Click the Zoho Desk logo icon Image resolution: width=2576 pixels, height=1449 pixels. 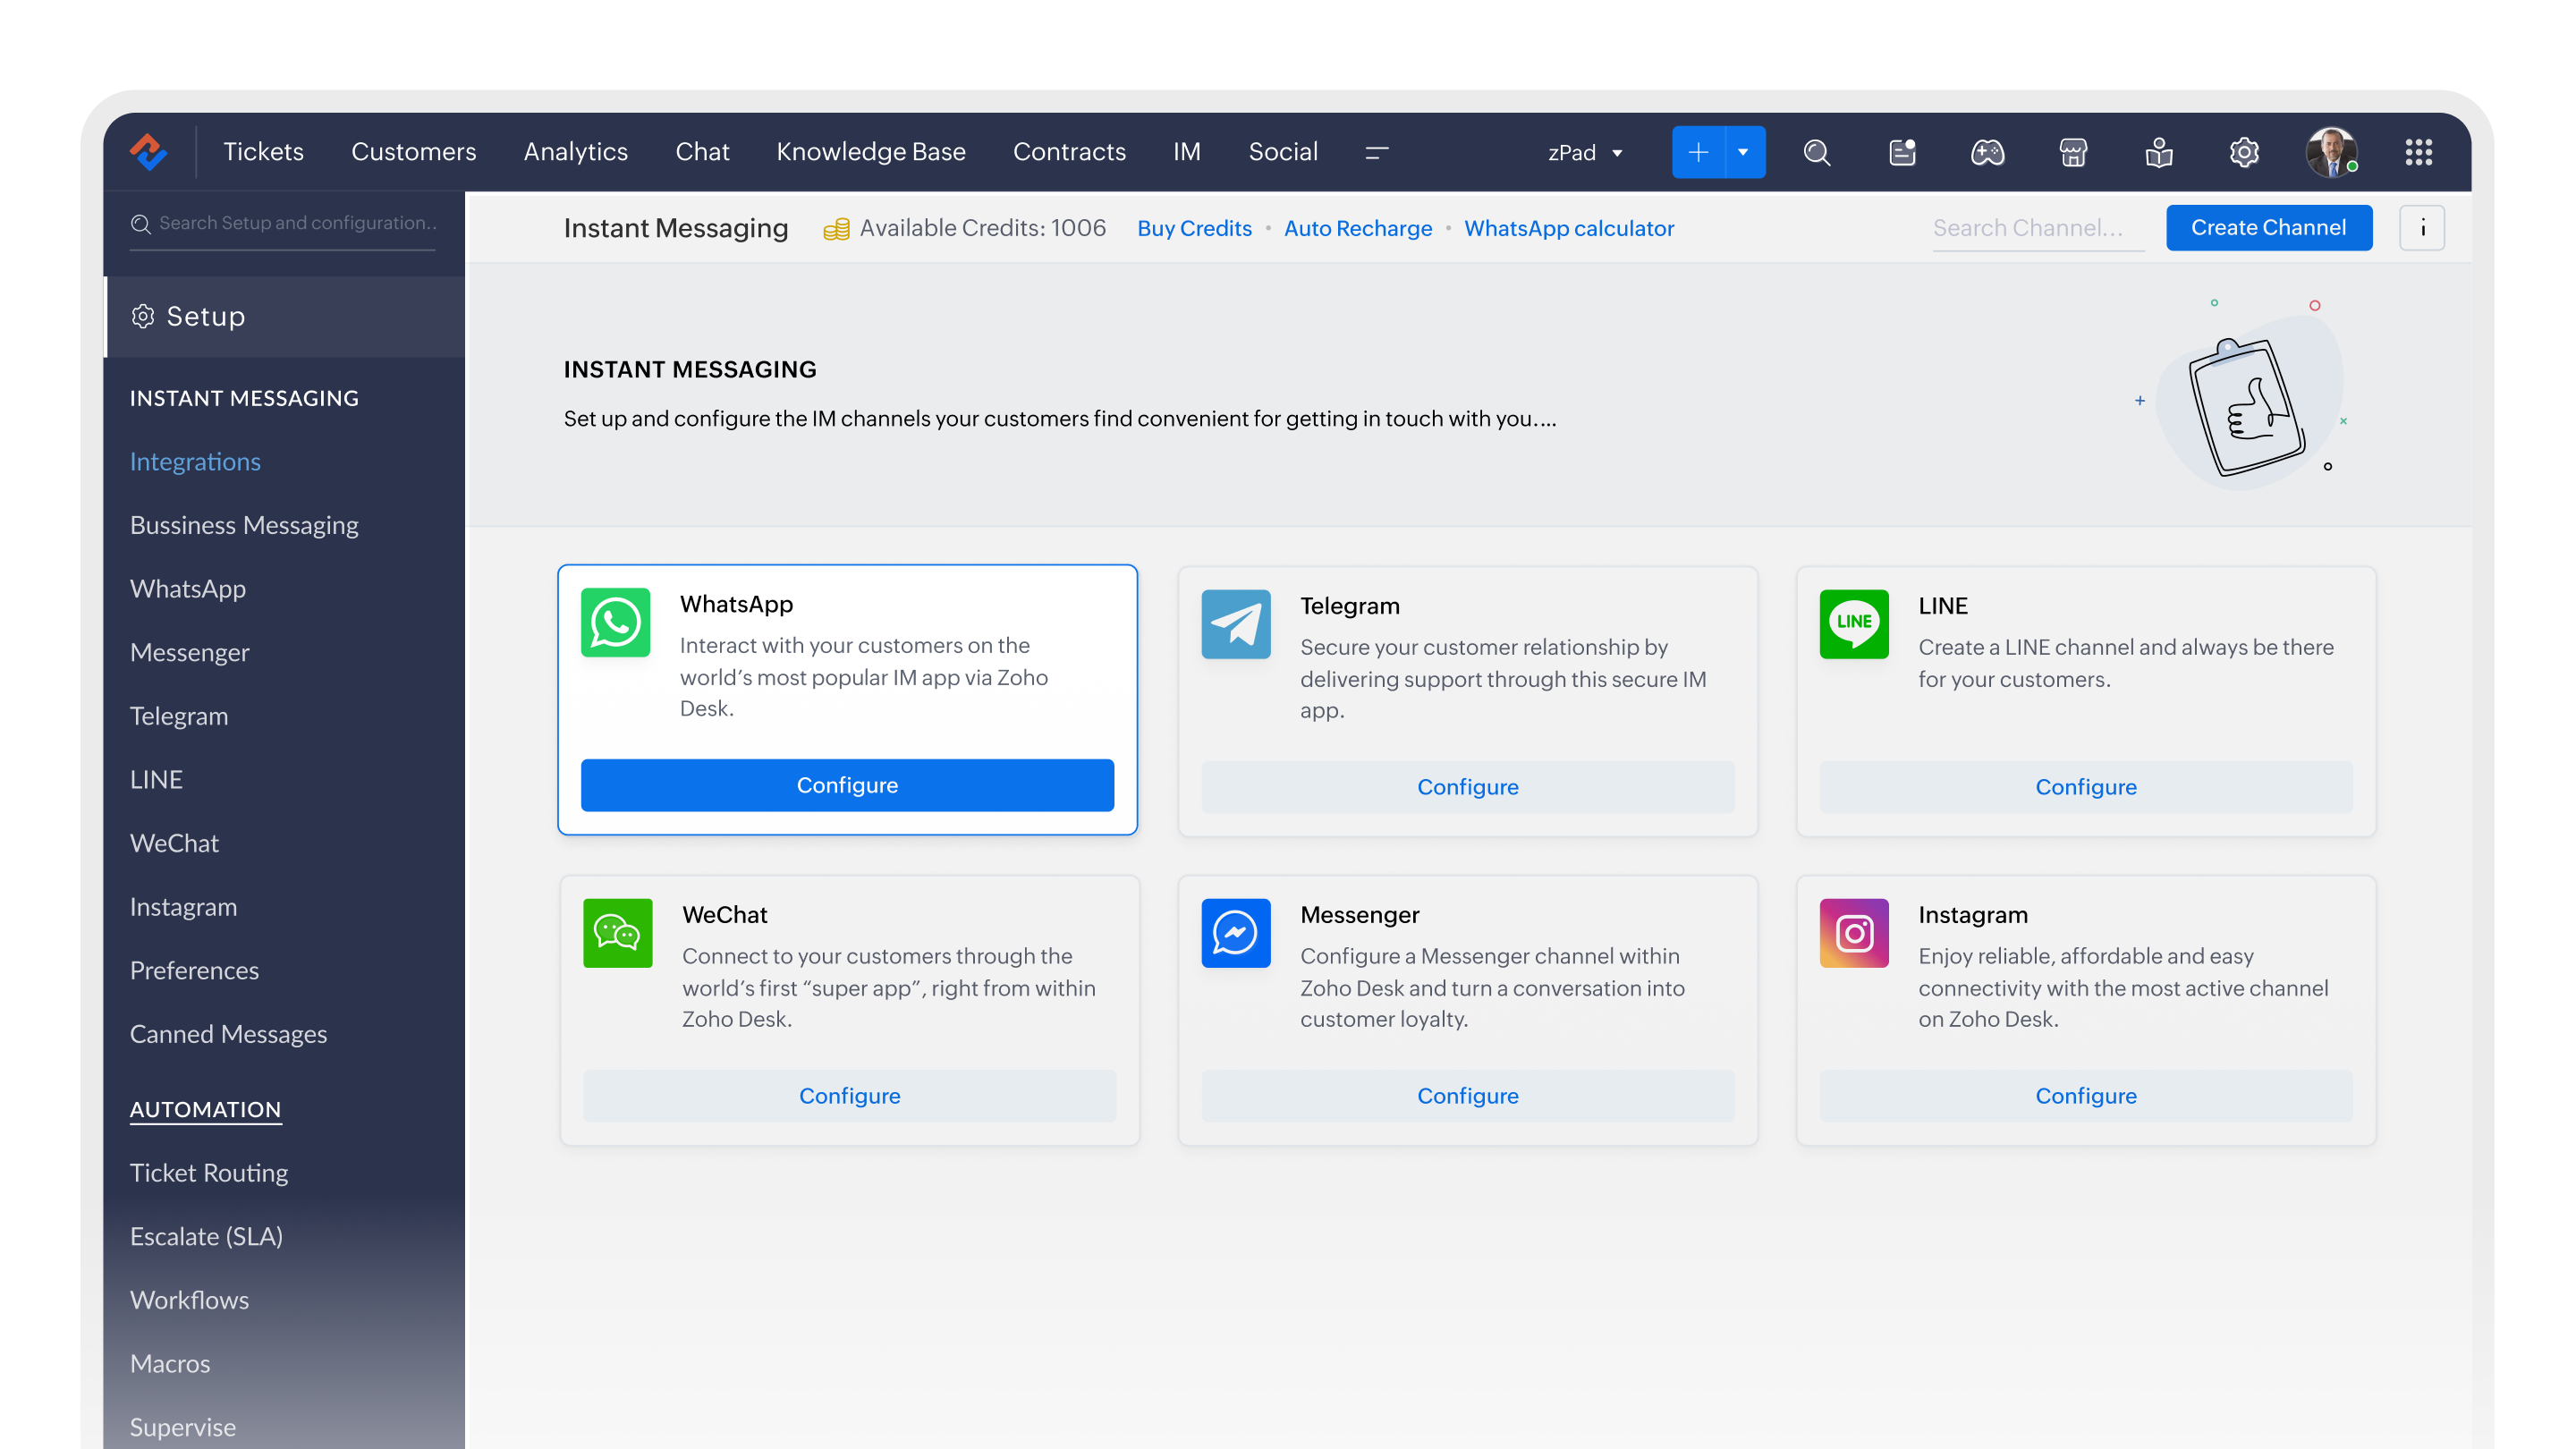pos(149,152)
